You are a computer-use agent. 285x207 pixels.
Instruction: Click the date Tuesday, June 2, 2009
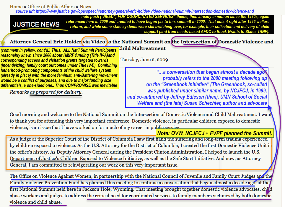144,60
